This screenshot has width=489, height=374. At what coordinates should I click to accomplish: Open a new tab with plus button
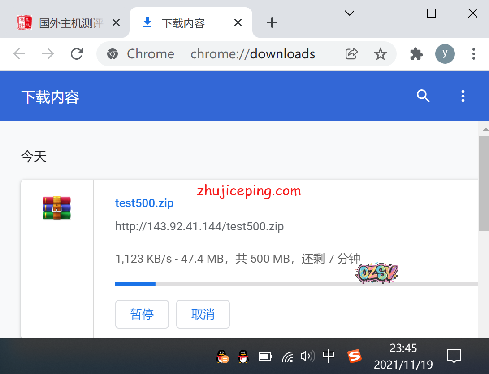(272, 23)
